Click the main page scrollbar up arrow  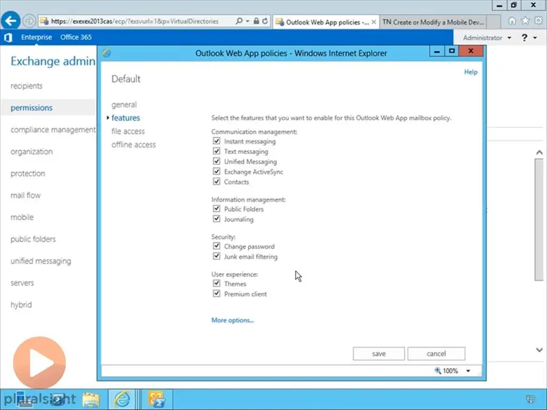pyautogui.click(x=540, y=152)
